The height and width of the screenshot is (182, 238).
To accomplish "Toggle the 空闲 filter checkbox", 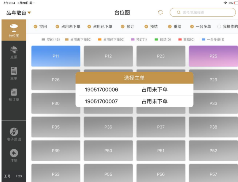I will (x=35, y=27).
